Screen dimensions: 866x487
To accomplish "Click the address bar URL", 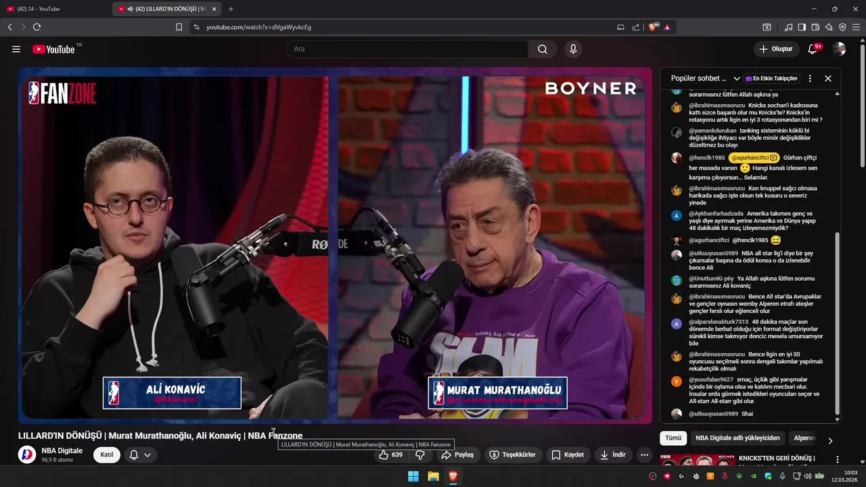I will tap(258, 27).
